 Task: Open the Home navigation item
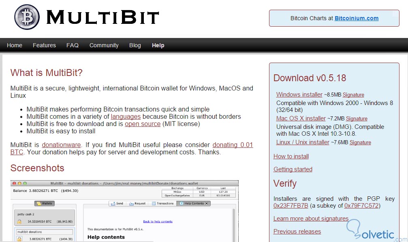click(x=15, y=45)
